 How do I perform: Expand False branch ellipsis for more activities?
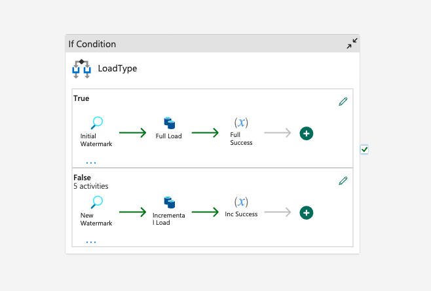pyautogui.click(x=91, y=242)
